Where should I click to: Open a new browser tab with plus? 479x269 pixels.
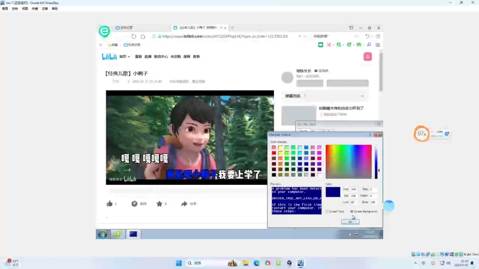pos(233,28)
